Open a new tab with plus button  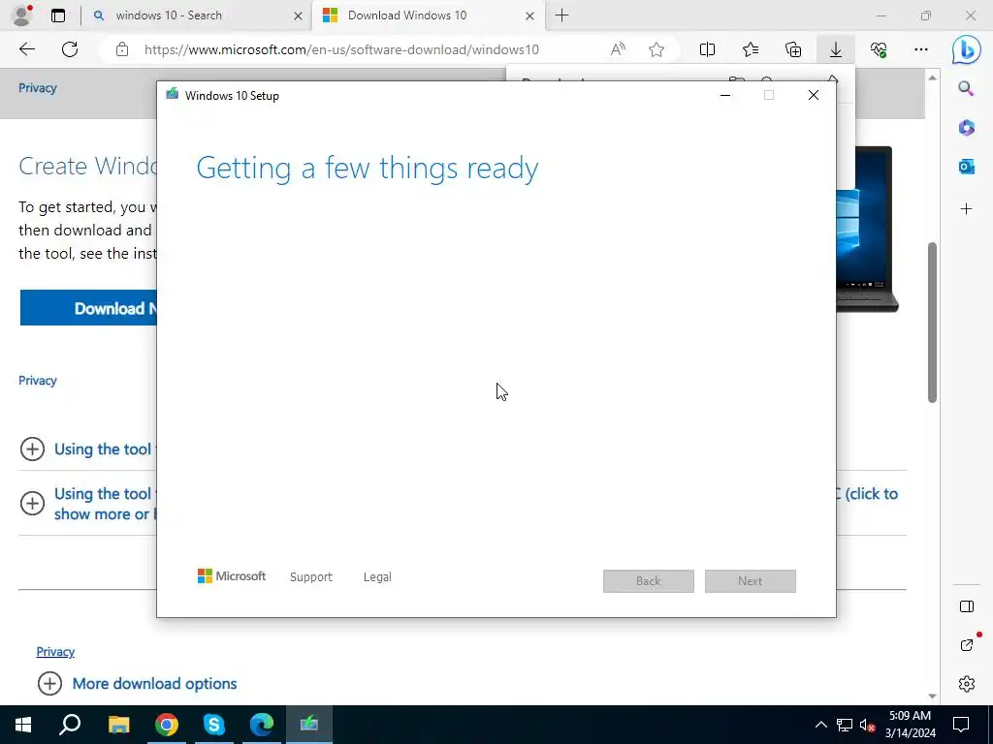pos(561,15)
